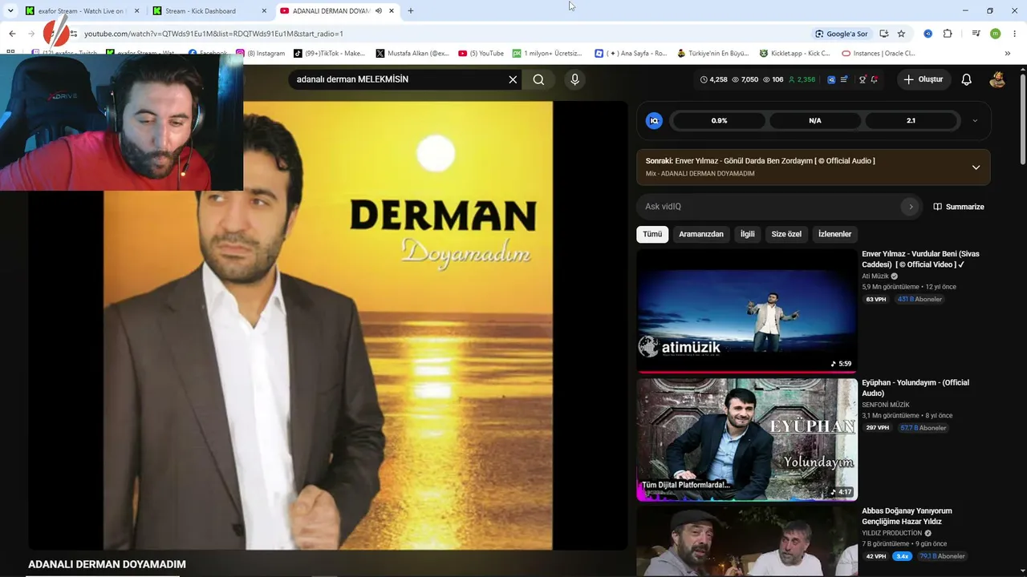Click the vidIQ IQ score badge
Viewport: 1027px width, 577px height.
[654, 120]
